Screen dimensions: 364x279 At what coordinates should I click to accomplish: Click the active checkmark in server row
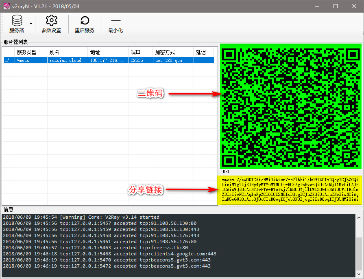click(7, 60)
